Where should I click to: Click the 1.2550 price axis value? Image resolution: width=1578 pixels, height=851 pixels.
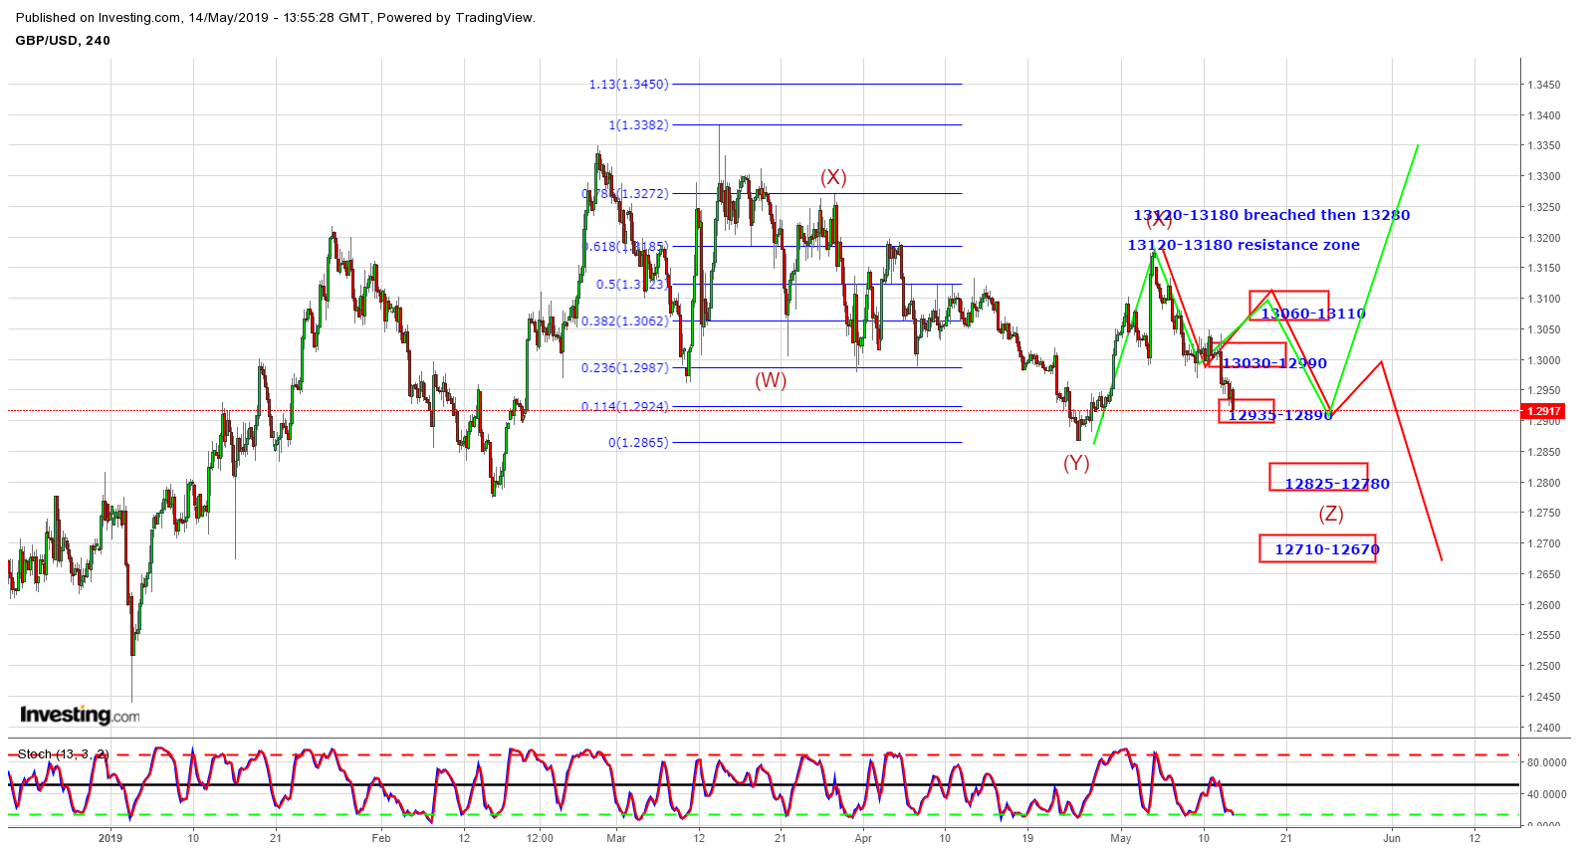click(x=1544, y=635)
